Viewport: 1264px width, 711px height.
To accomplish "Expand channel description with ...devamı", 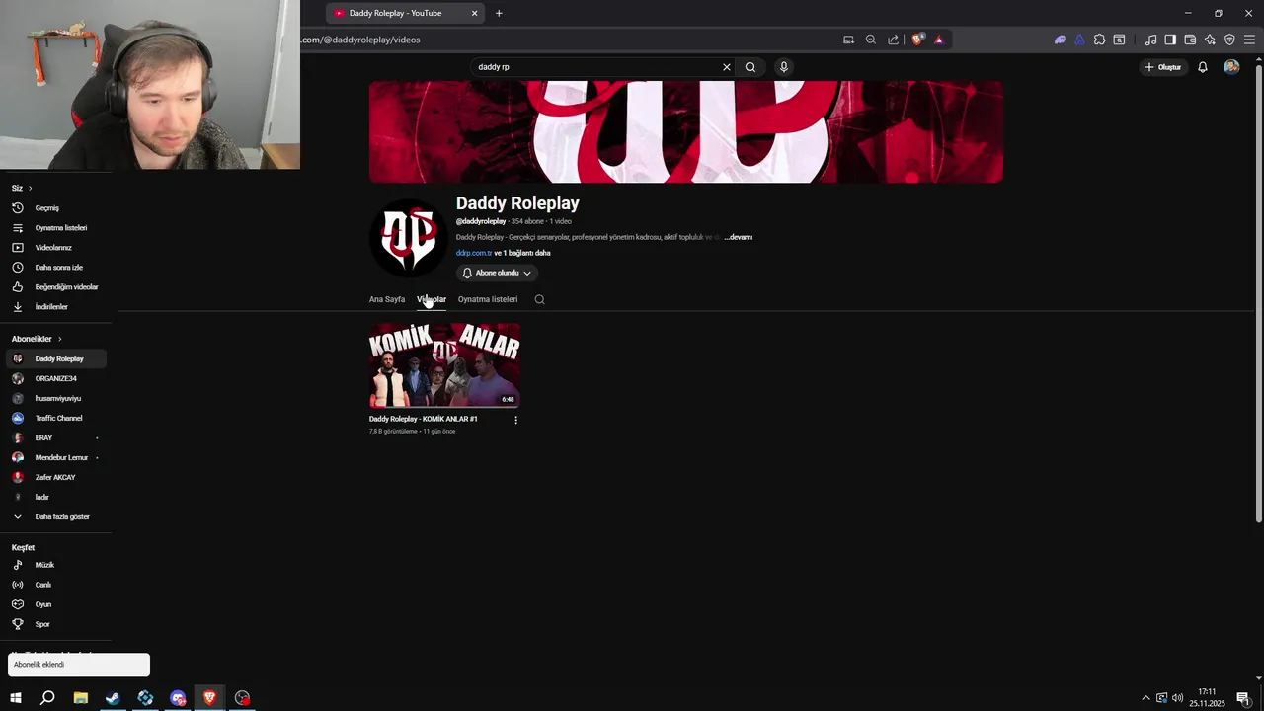I will coord(739,237).
